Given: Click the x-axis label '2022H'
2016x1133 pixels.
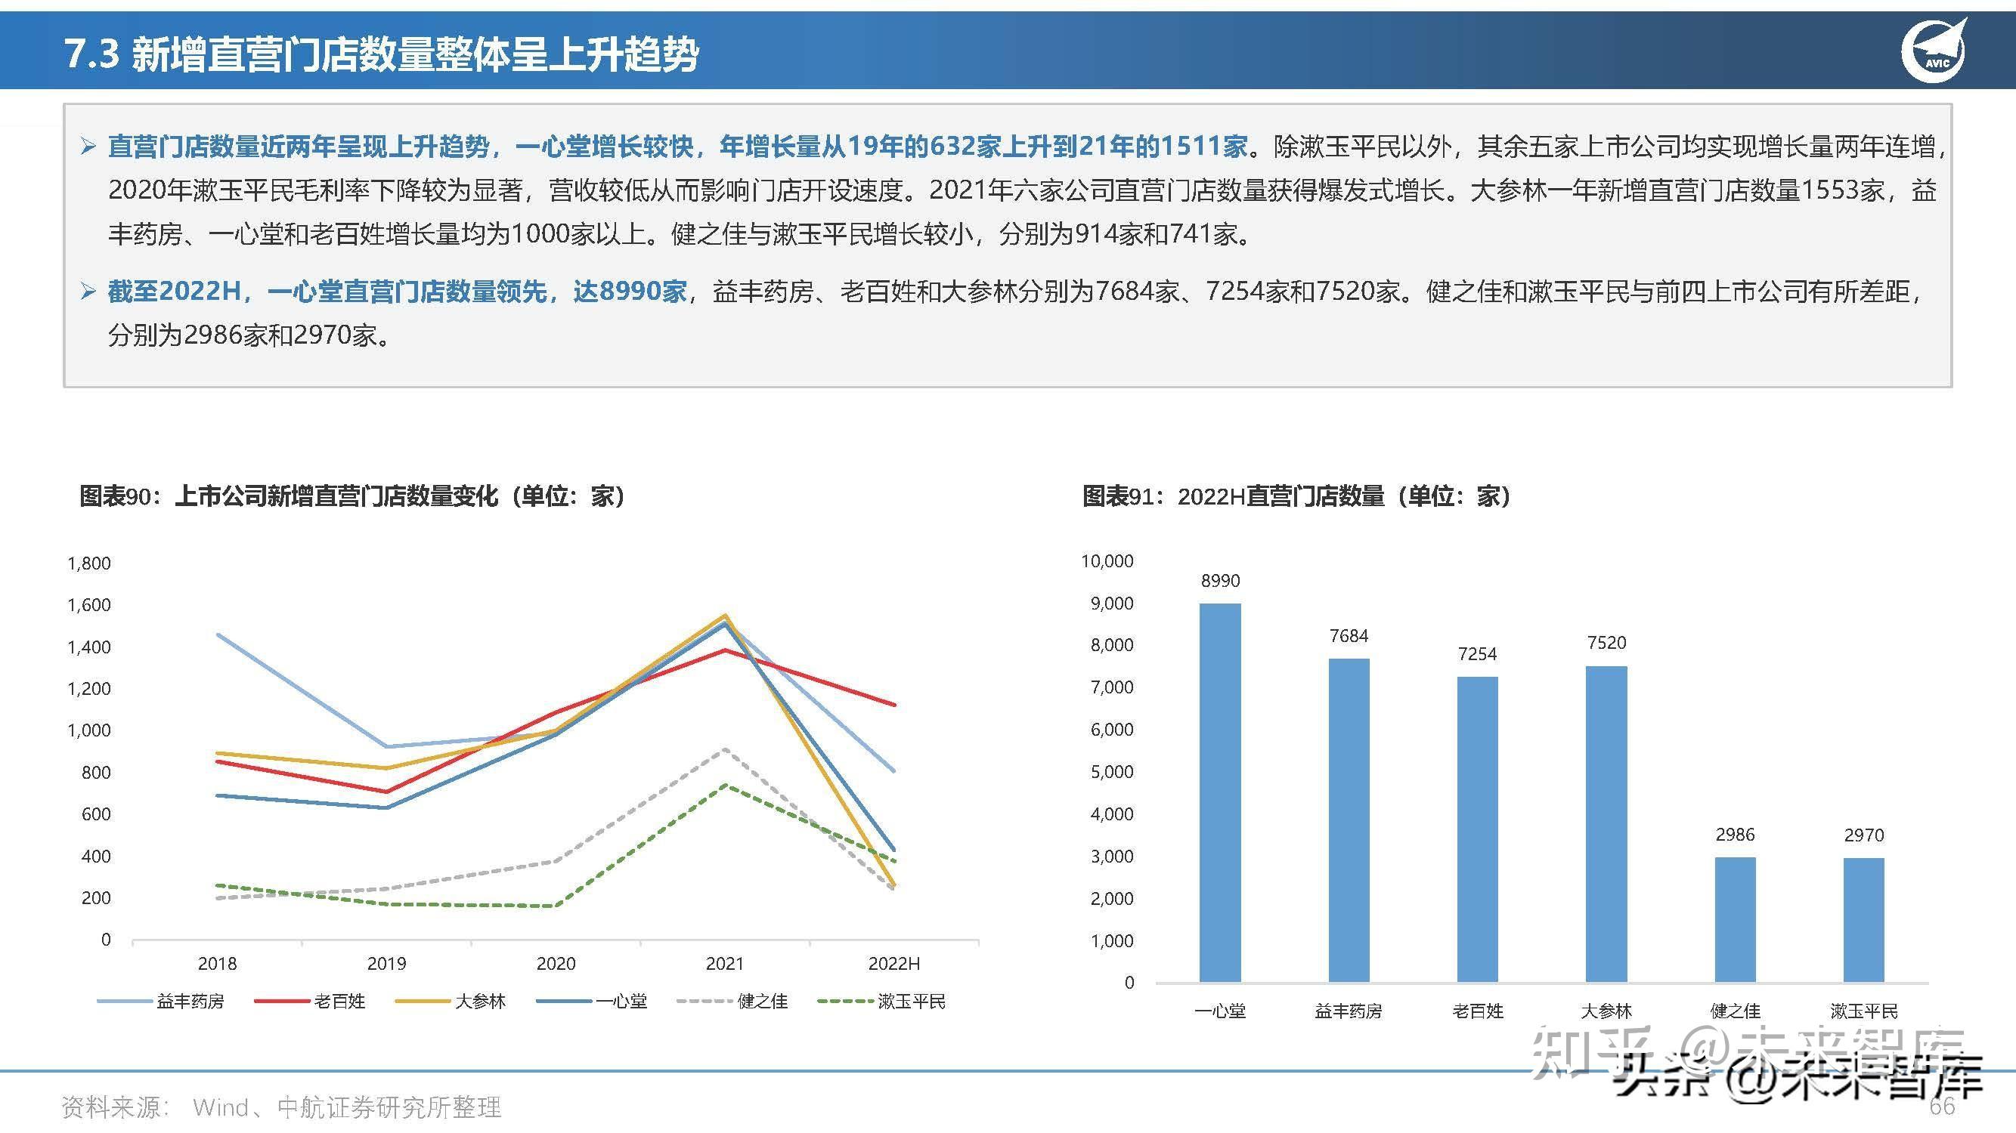Looking at the screenshot, I should 894,964.
